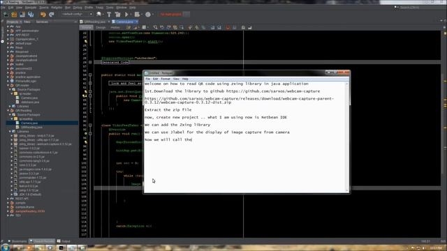This screenshot has height=251, width=447.
Task: Switch to QRReading.java editor tab
Action: click(x=95, y=22)
